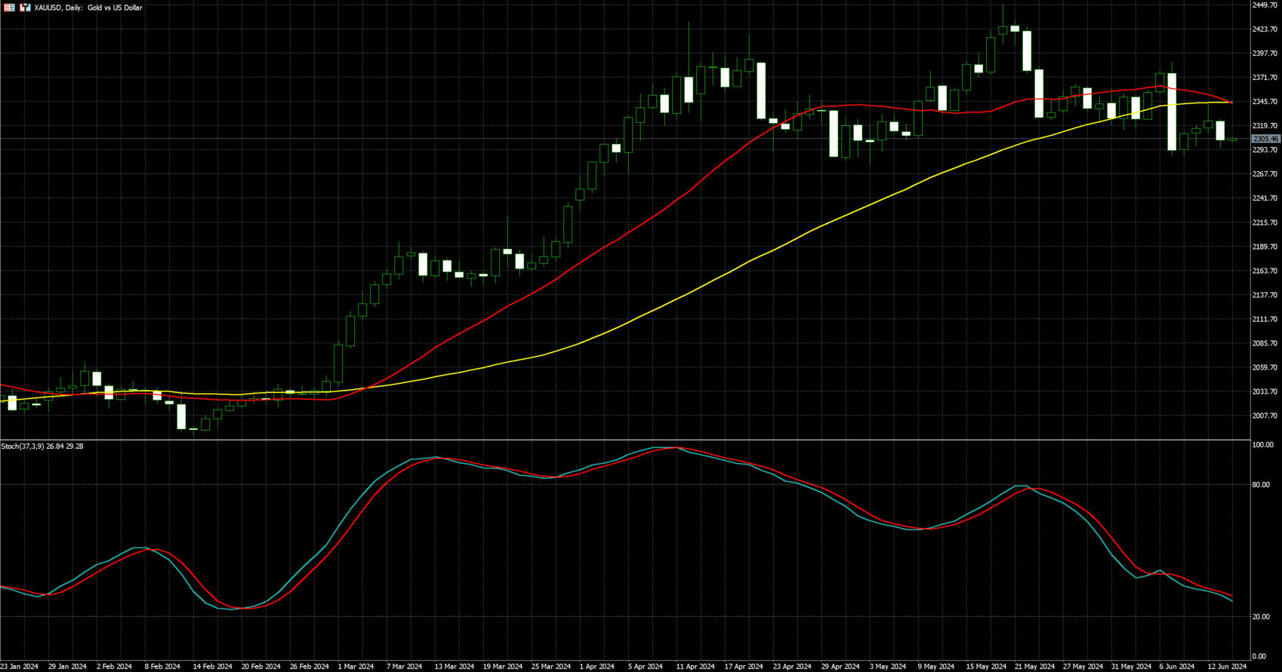Click the 2007.70 price scale label
The width and height of the screenshot is (1282, 672).
tap(1265, 416)
